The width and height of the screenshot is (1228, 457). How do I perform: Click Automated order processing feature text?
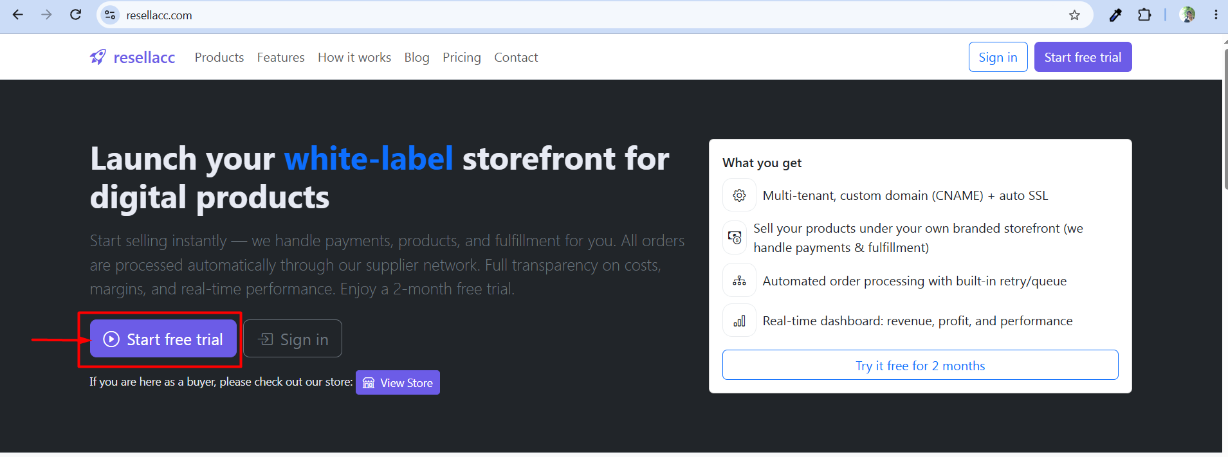tap(914, 281)
